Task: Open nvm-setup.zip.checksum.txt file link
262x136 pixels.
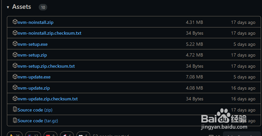Action: (x=46, y=66)
